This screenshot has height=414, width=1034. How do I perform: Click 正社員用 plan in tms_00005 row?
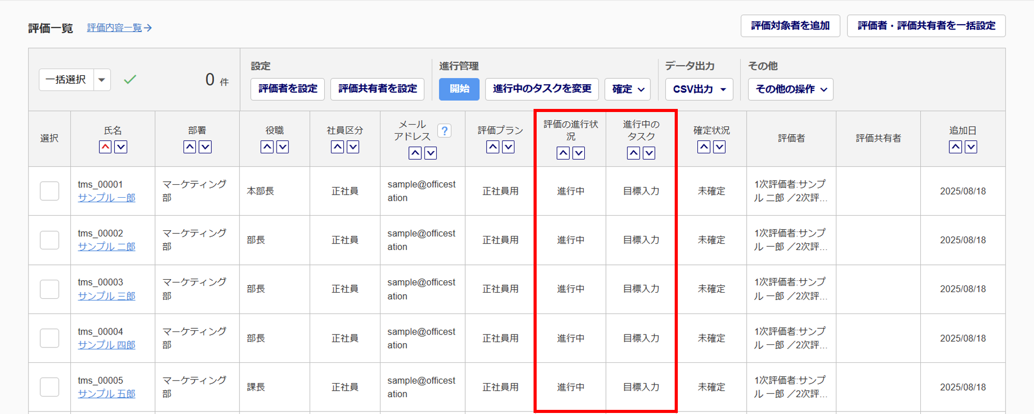(x=500, y=387)
